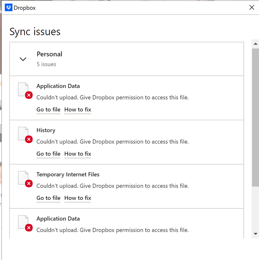The height and width of the screenshot is (260, 259).
Task: Close the Dropbox sync issues window
Action: [252, 7]
